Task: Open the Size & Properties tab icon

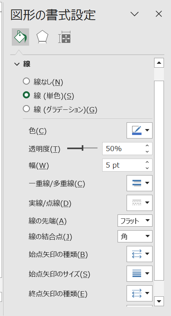Action: (x=64, y=37)
